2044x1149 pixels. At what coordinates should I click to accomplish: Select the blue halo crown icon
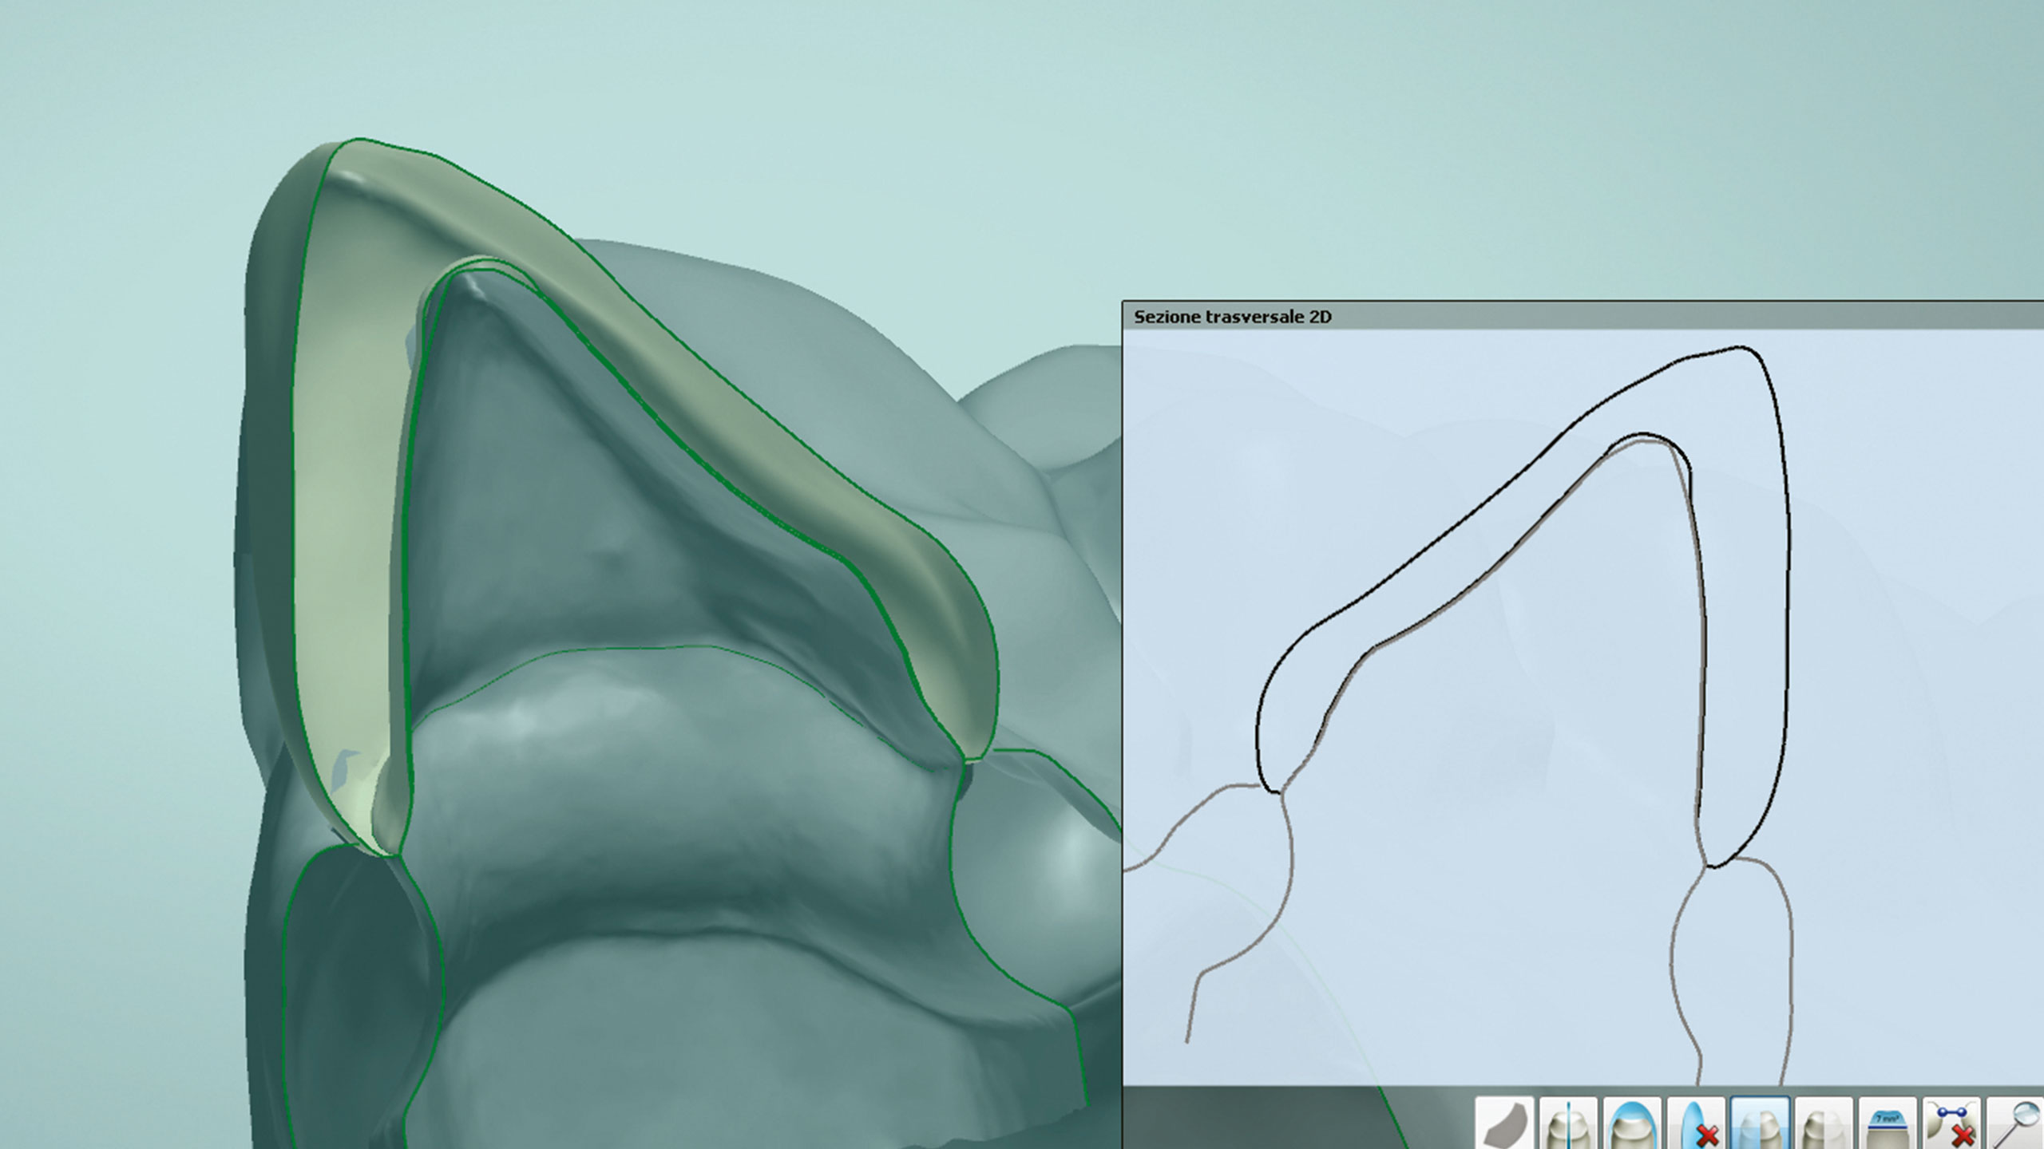pos(1632,1124)
